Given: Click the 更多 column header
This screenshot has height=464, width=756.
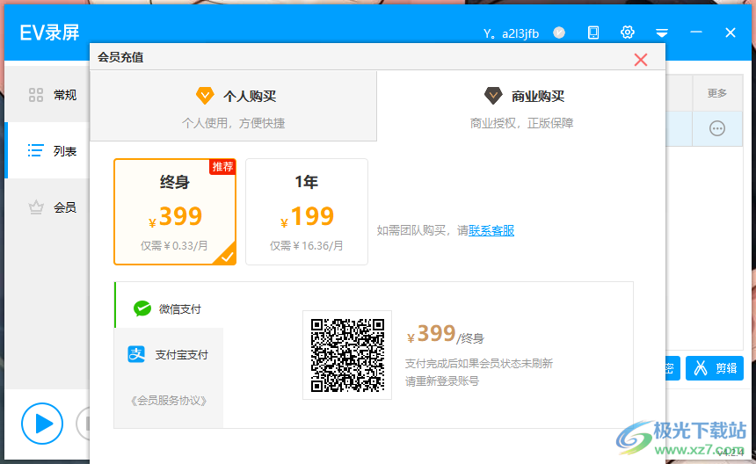Looking at the screenshot, I should point(717,93).
